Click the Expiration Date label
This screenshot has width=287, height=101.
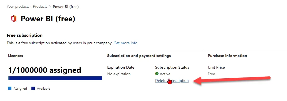point(121,67)
